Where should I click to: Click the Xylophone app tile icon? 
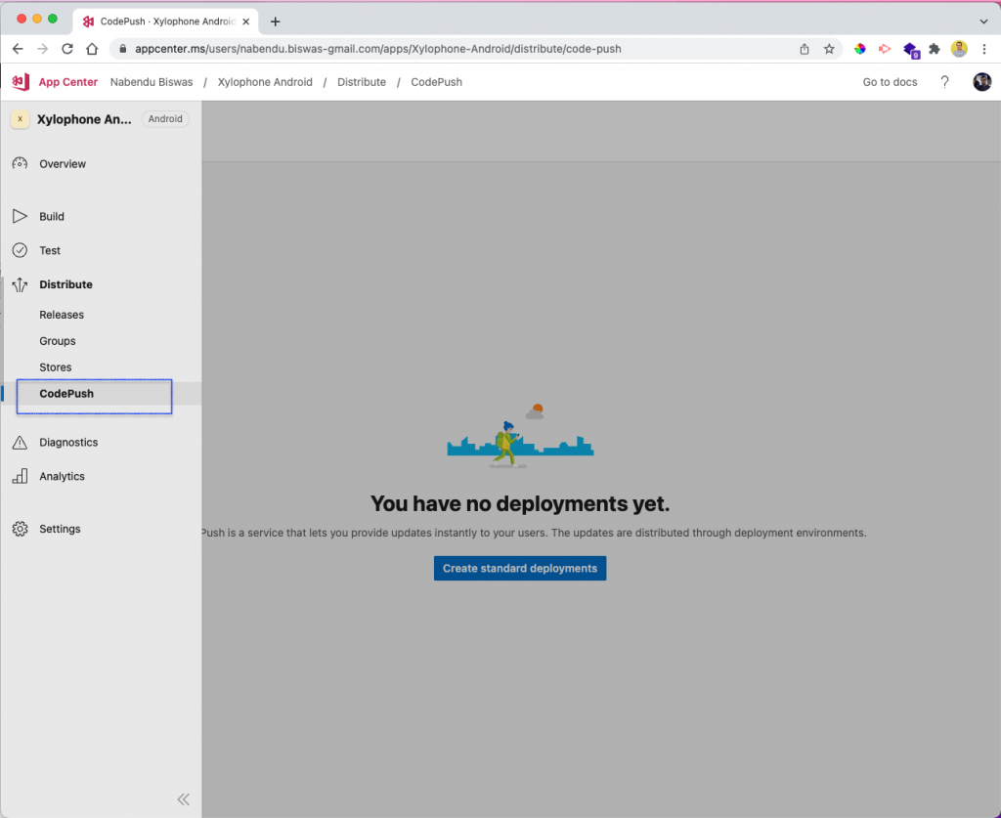[20, 118]
